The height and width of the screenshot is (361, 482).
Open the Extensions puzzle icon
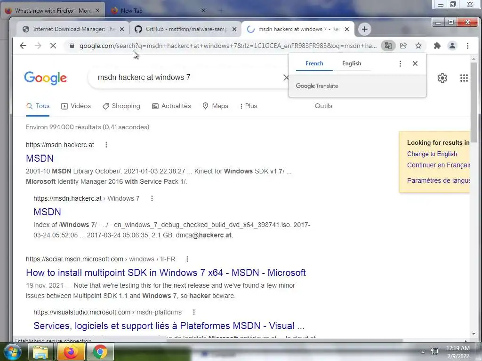437,46
